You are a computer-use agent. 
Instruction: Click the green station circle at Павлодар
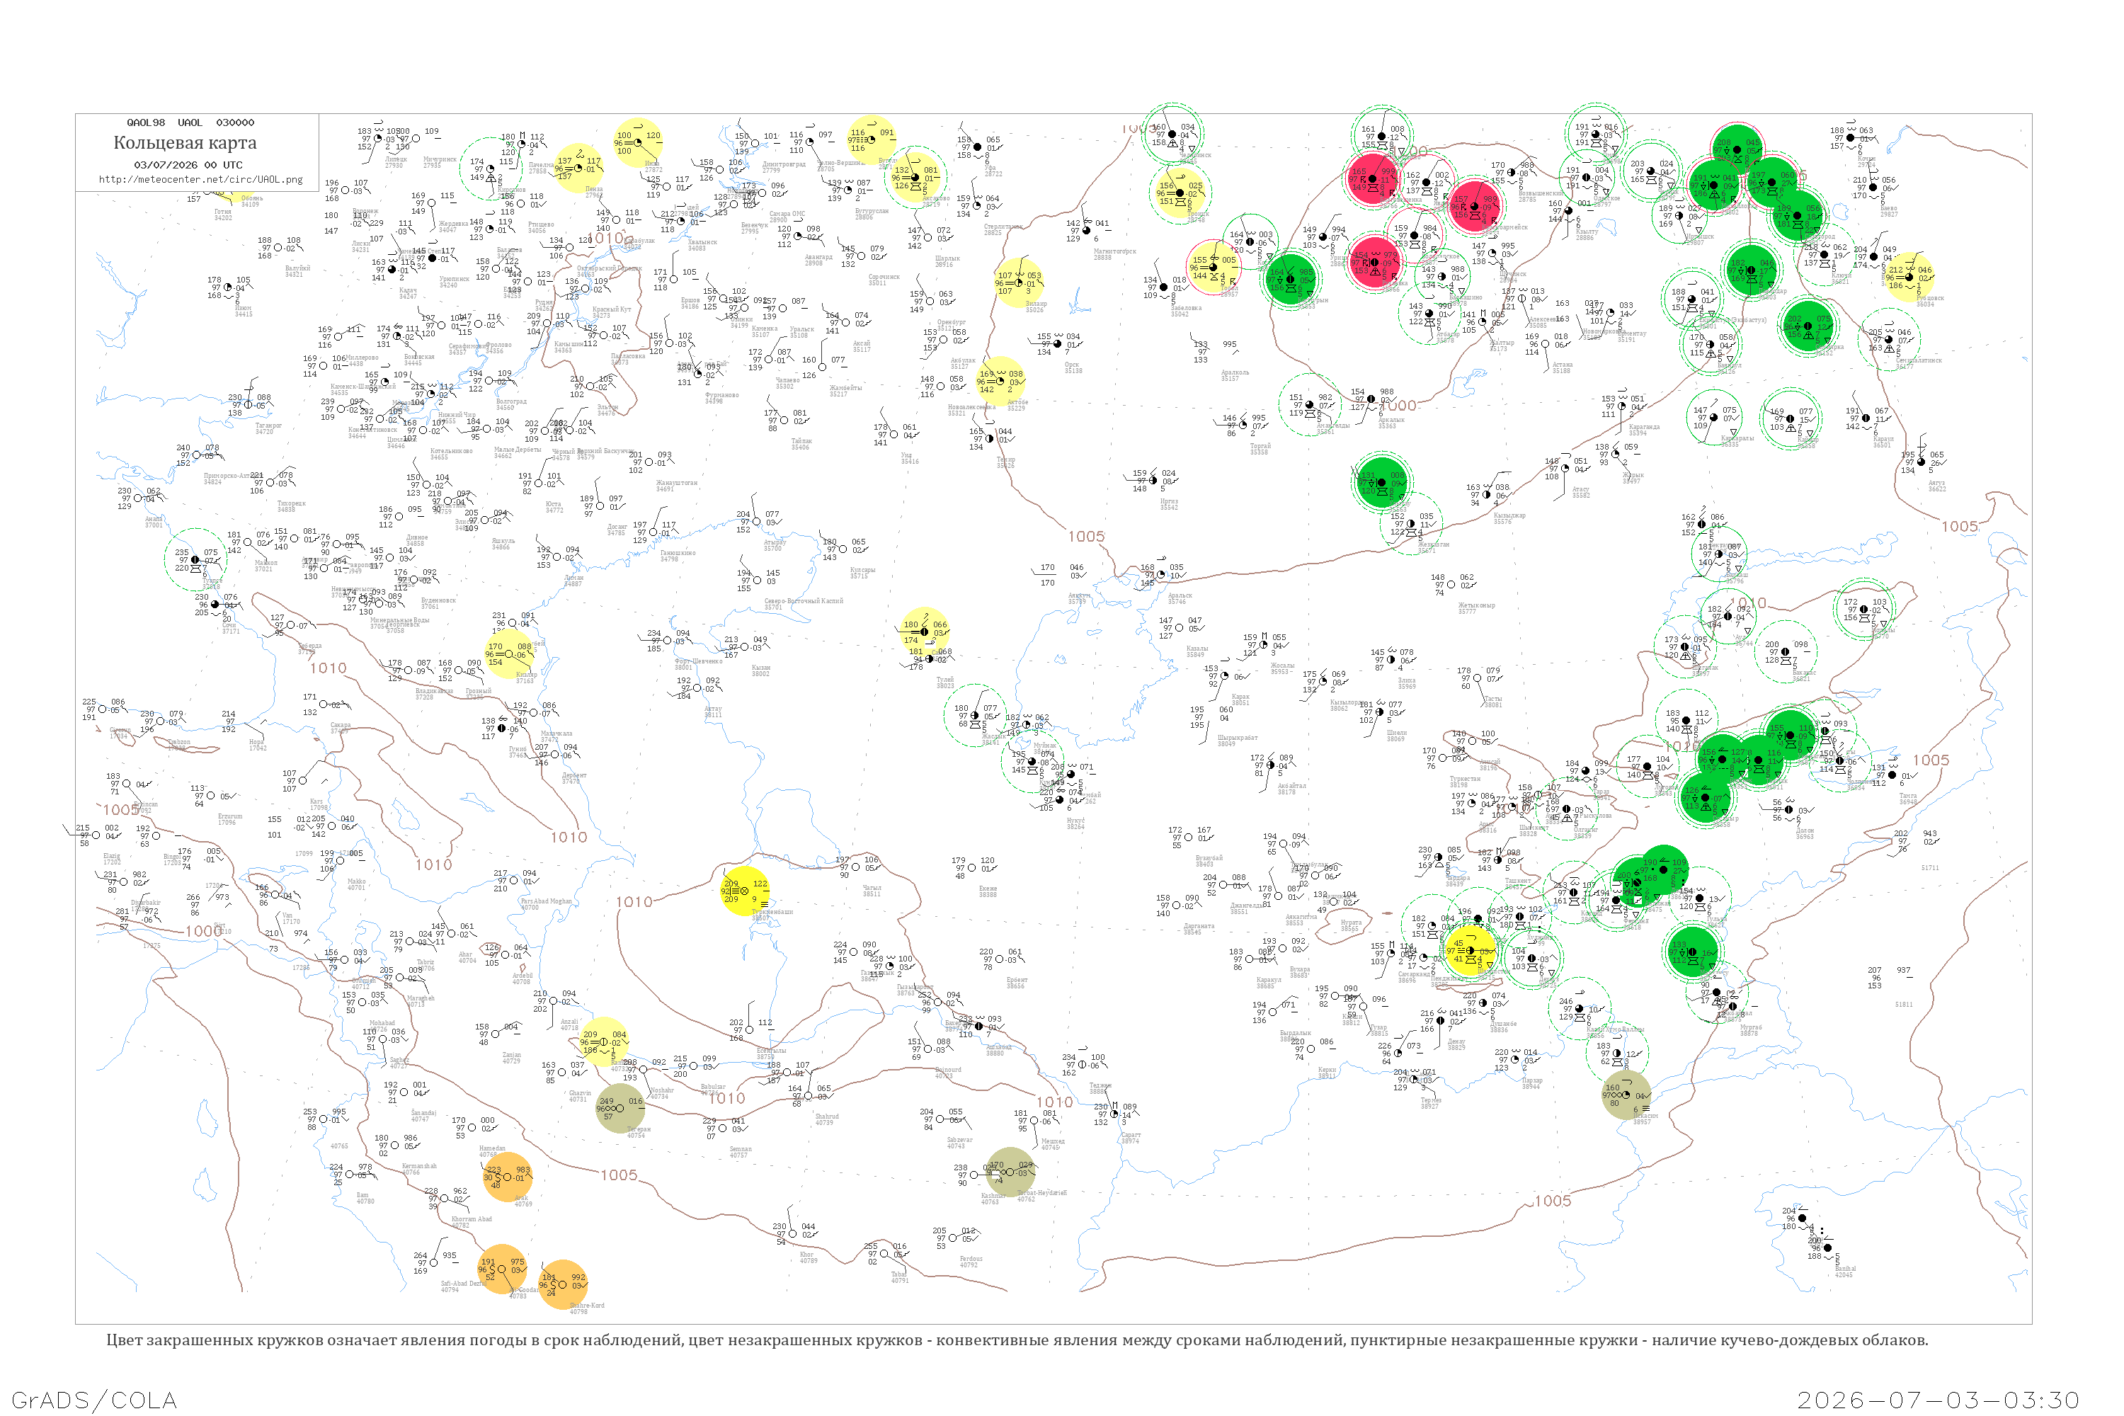[1752, 270]
